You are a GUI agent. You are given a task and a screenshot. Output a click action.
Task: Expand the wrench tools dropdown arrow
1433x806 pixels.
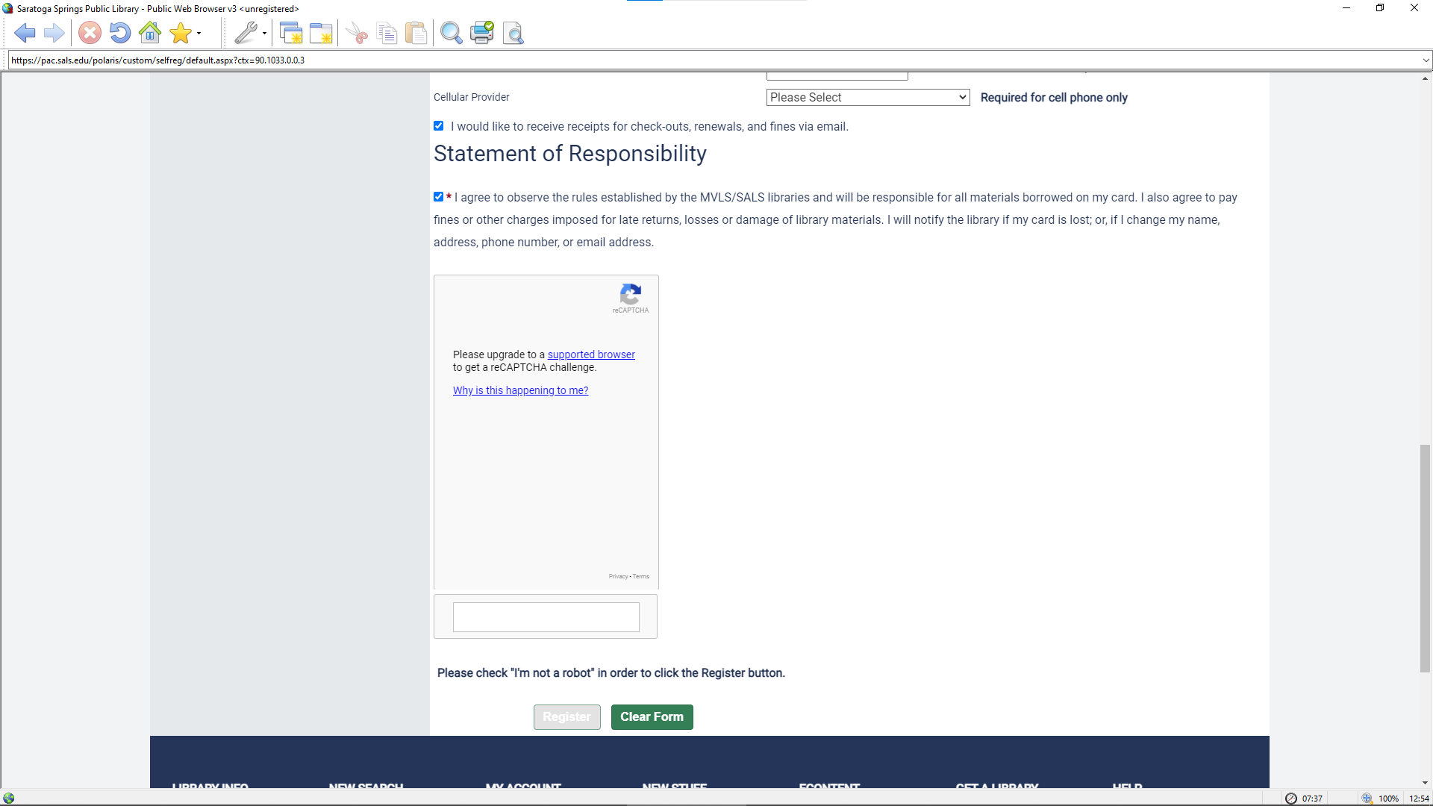264,33
